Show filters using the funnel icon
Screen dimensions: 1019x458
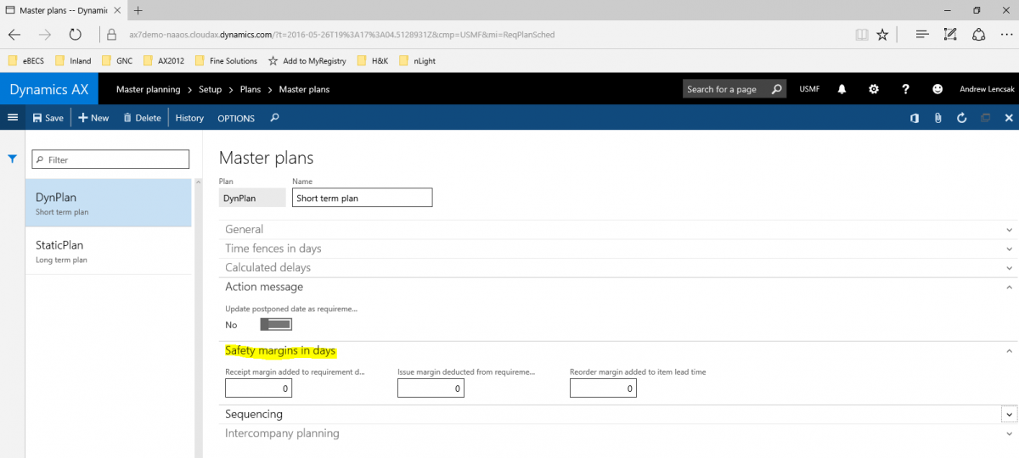[13, 159]
